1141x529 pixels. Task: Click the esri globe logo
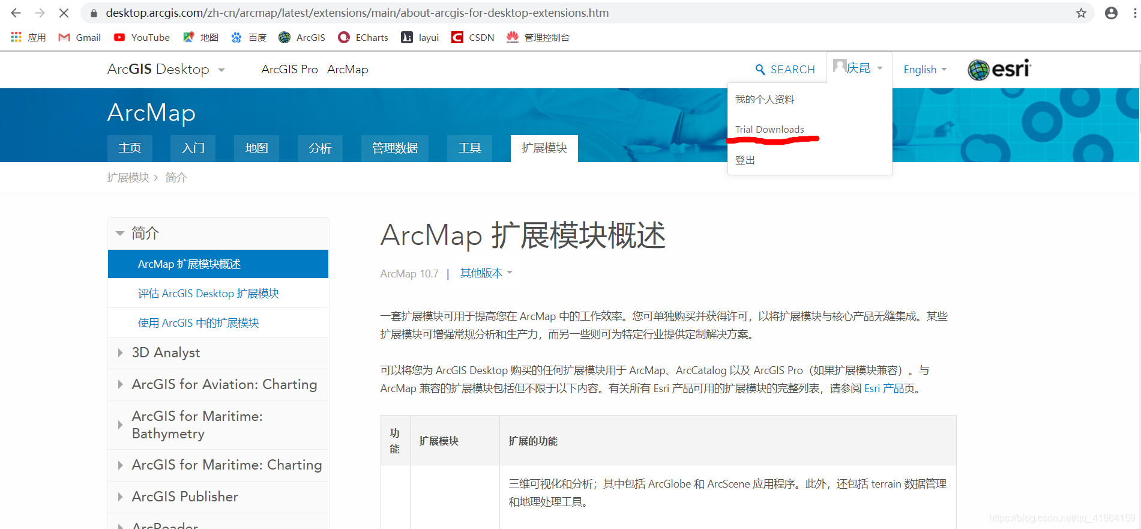(x=999, y=70)
